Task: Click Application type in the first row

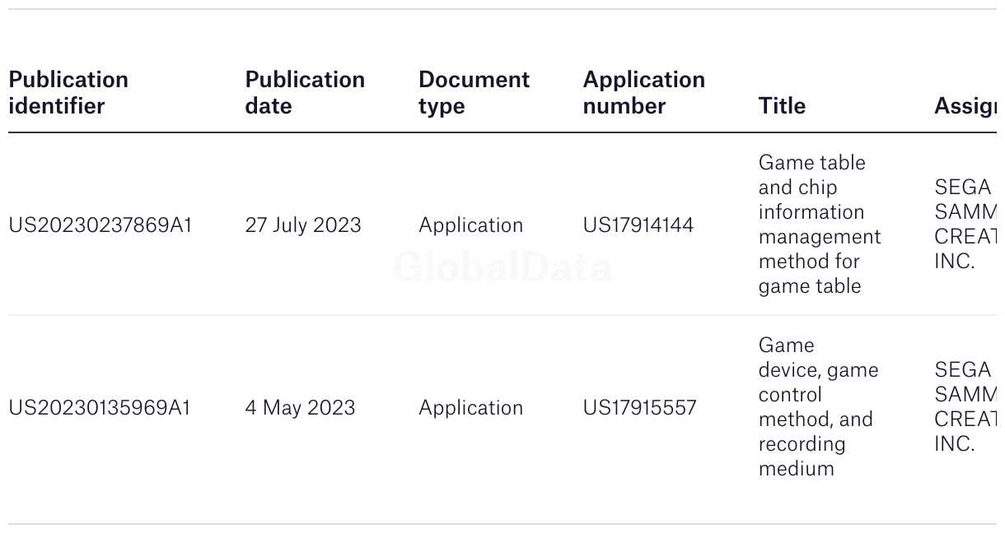Action: pyautogui.click(x=470, y=225)
